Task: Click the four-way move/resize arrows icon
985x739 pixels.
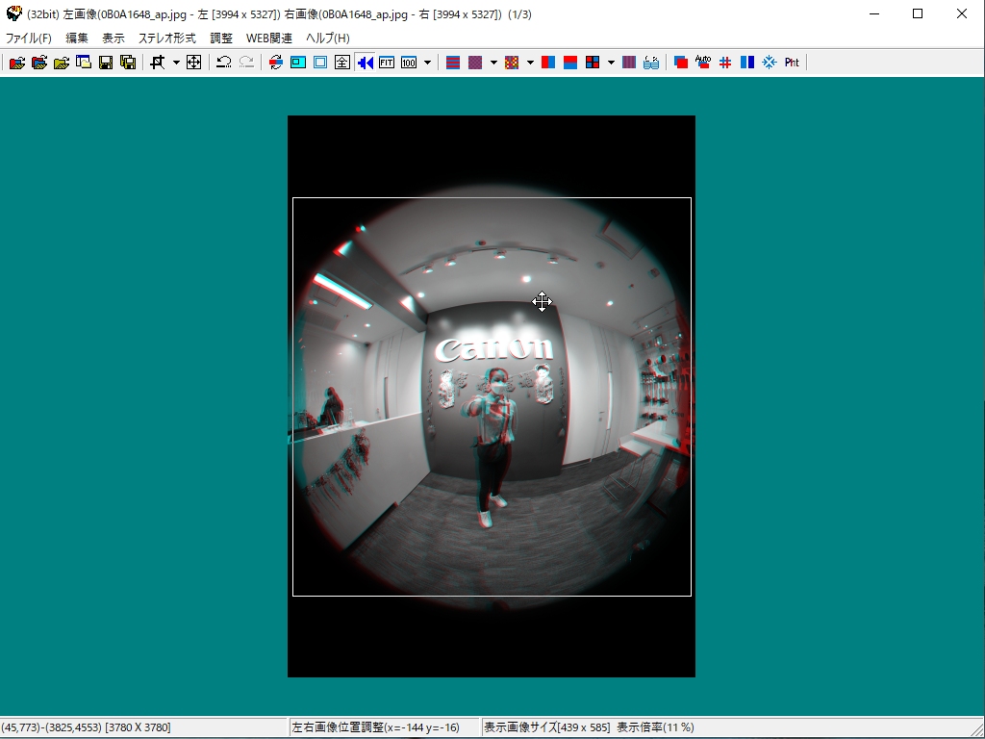Action: tap(194, 63)
